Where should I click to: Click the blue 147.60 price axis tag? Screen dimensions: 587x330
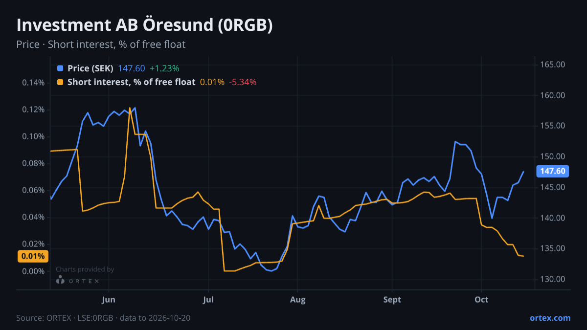553,171
